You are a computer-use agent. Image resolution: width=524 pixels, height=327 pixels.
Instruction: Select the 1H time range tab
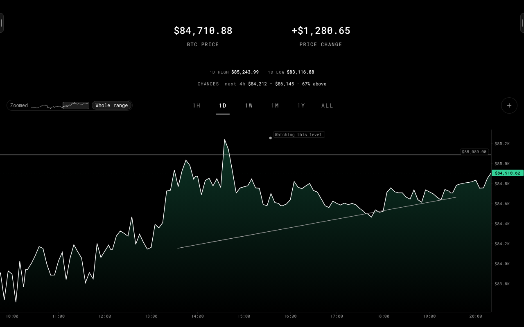pos(196,105)
